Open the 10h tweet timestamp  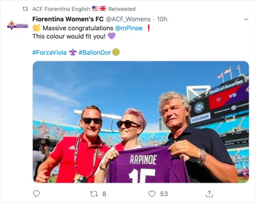tap(162, 19)
